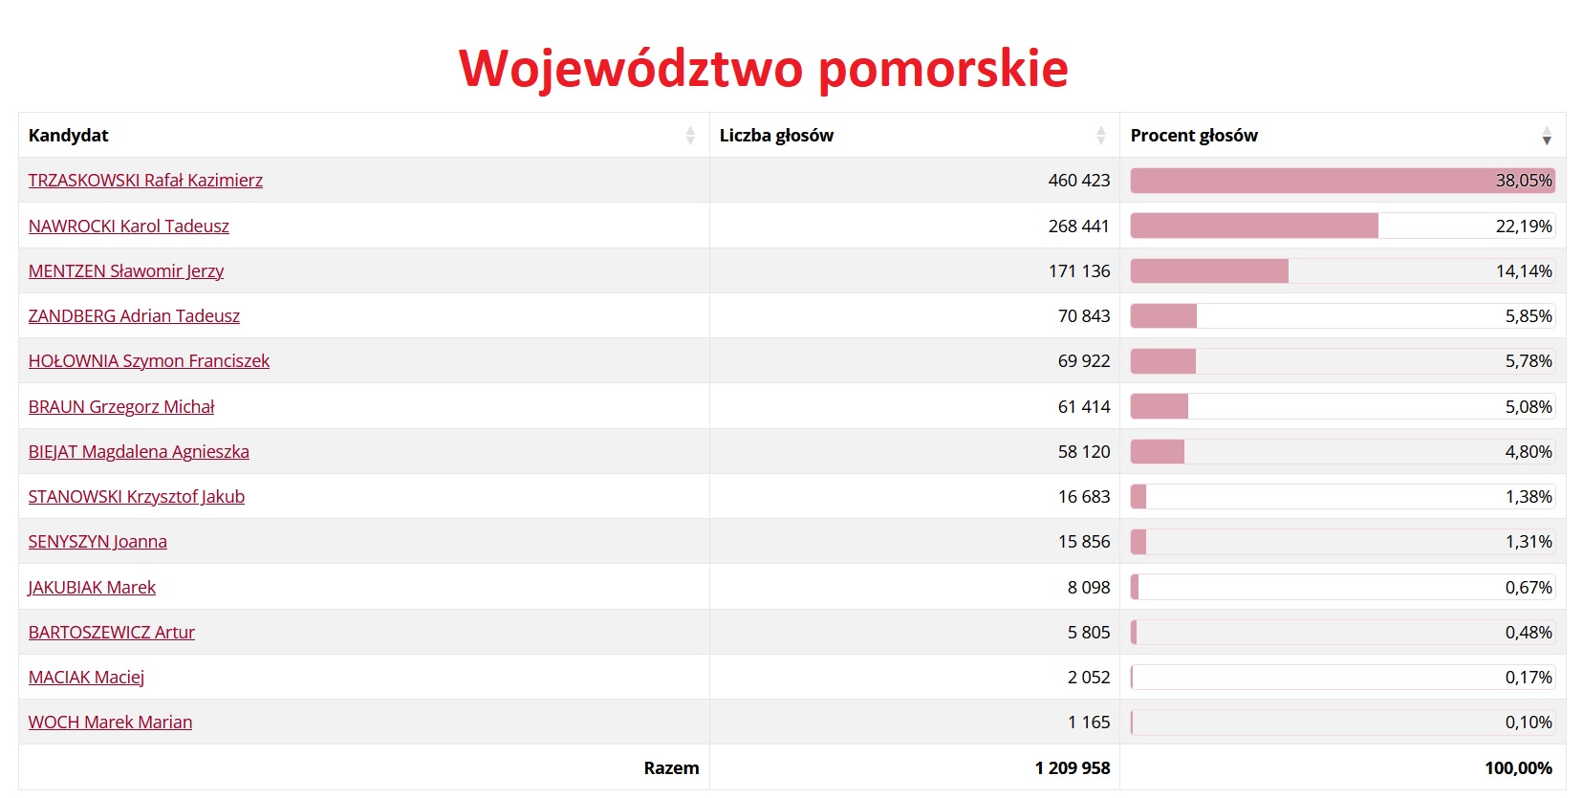Click BIEJAT Magdalena Agnieszka link
Image resolution: width=1583 pixels, height=798 pixels.
point(139,452)
